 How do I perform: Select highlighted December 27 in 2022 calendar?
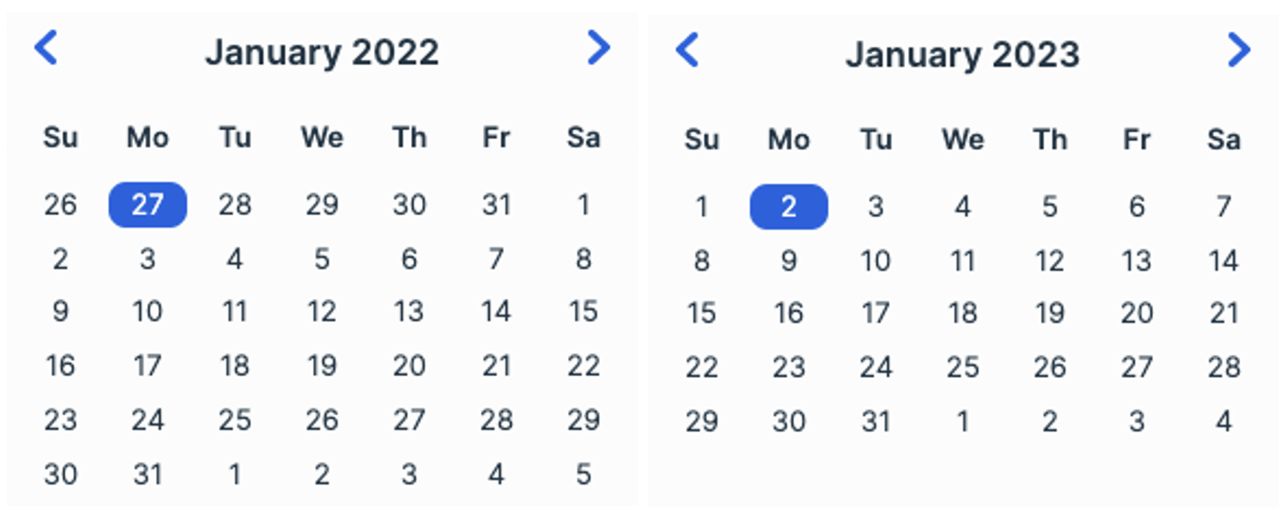[x=148, y=205]
